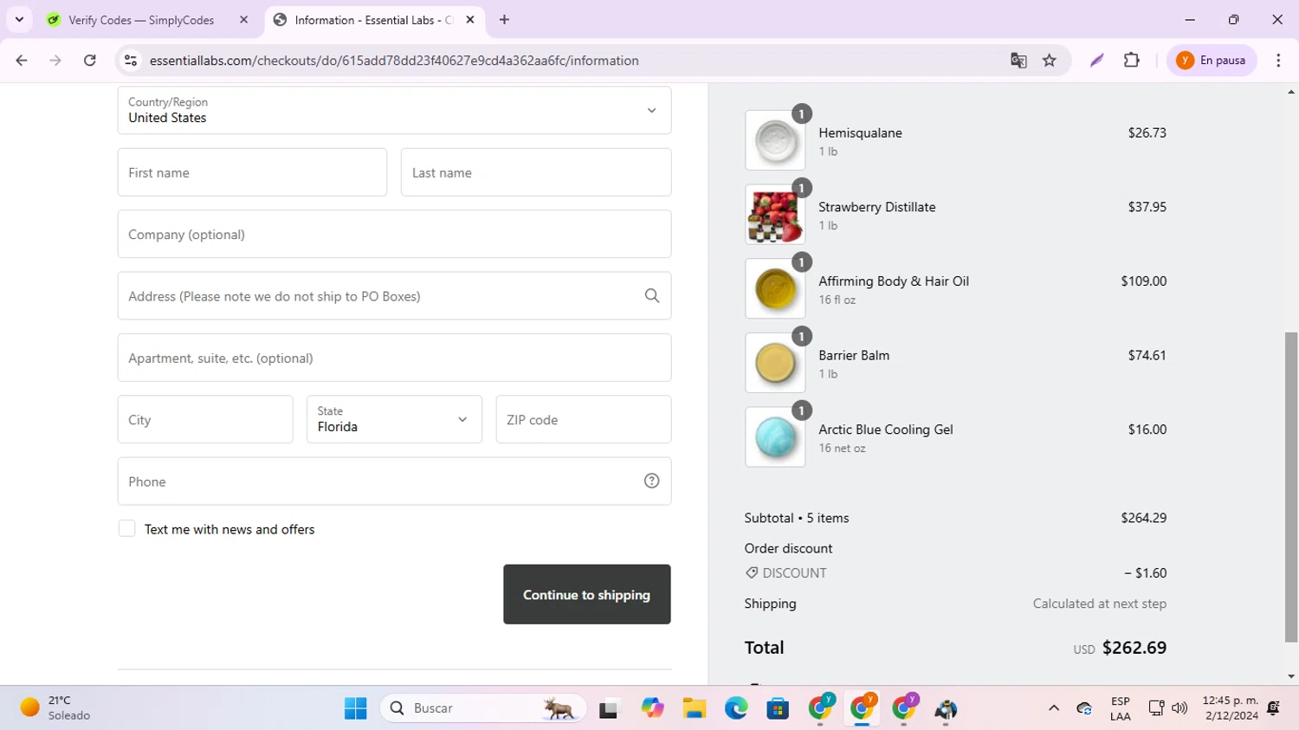Check Text me with news and offers

tap(127, 529)
